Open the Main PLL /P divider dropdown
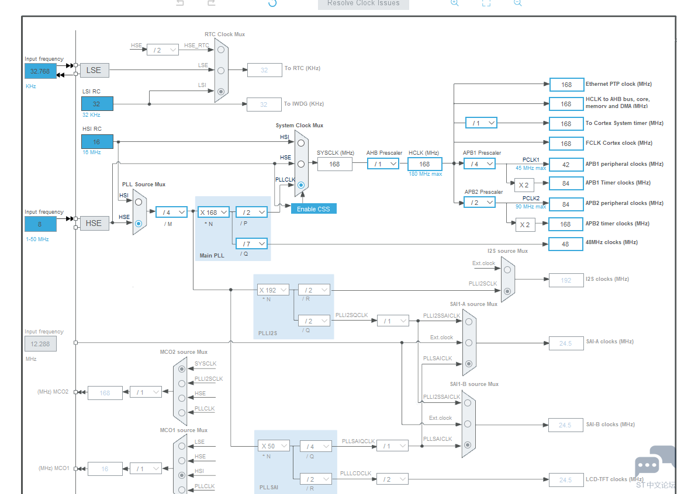Viewport: 681px width, 494px height. [251, 212]
